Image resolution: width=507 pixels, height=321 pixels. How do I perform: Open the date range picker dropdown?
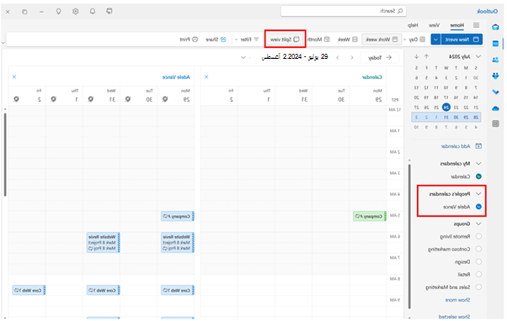coord(243,57)
